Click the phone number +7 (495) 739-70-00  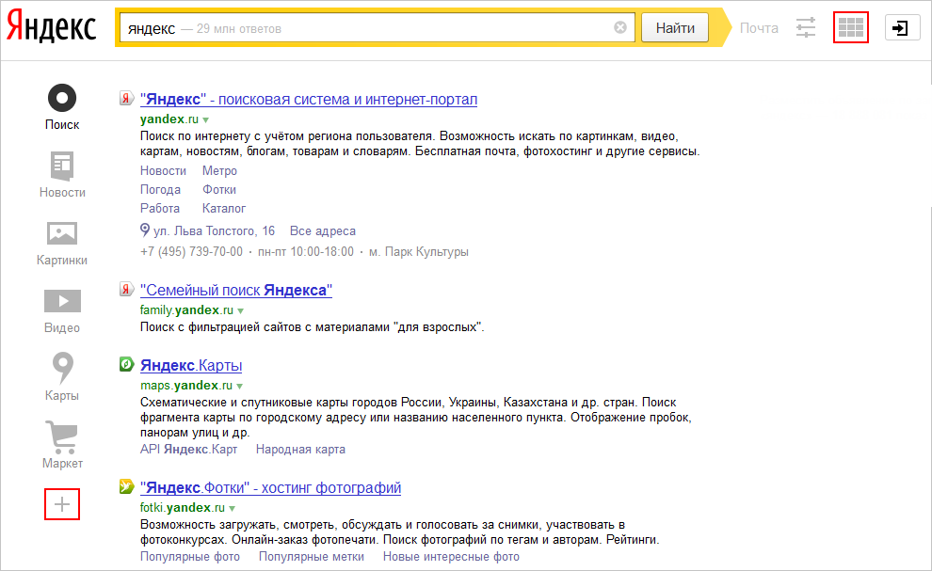pyautogui.click(x=191, y=251)
